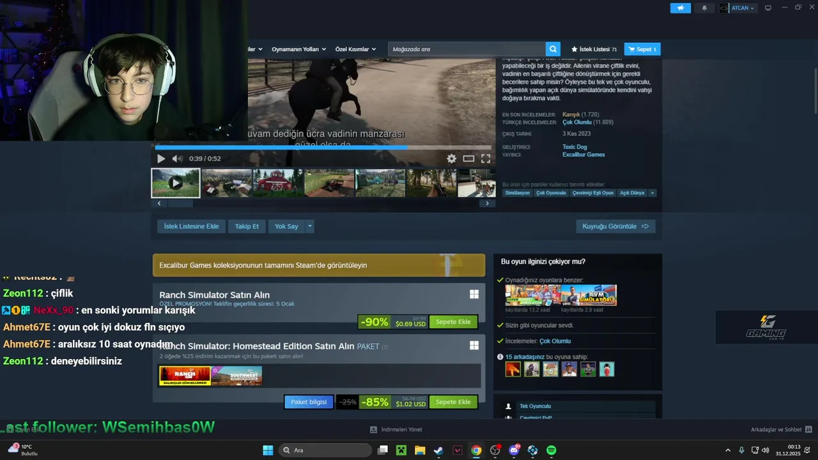Click Paket bilgisi button
Screen dimensions: 818x460
point(309,402)
